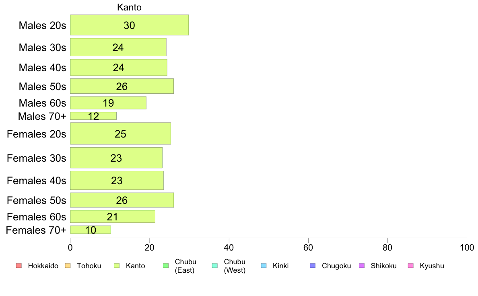Viewport: 478px width, 296px height.
Task: Select the Kyushu pink legend swatch
Action: (x=411, y=266)
